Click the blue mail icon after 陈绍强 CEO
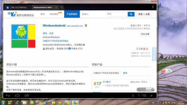Image resolution: width=187 pixels, height=105 pixels. tap(69, 49)
